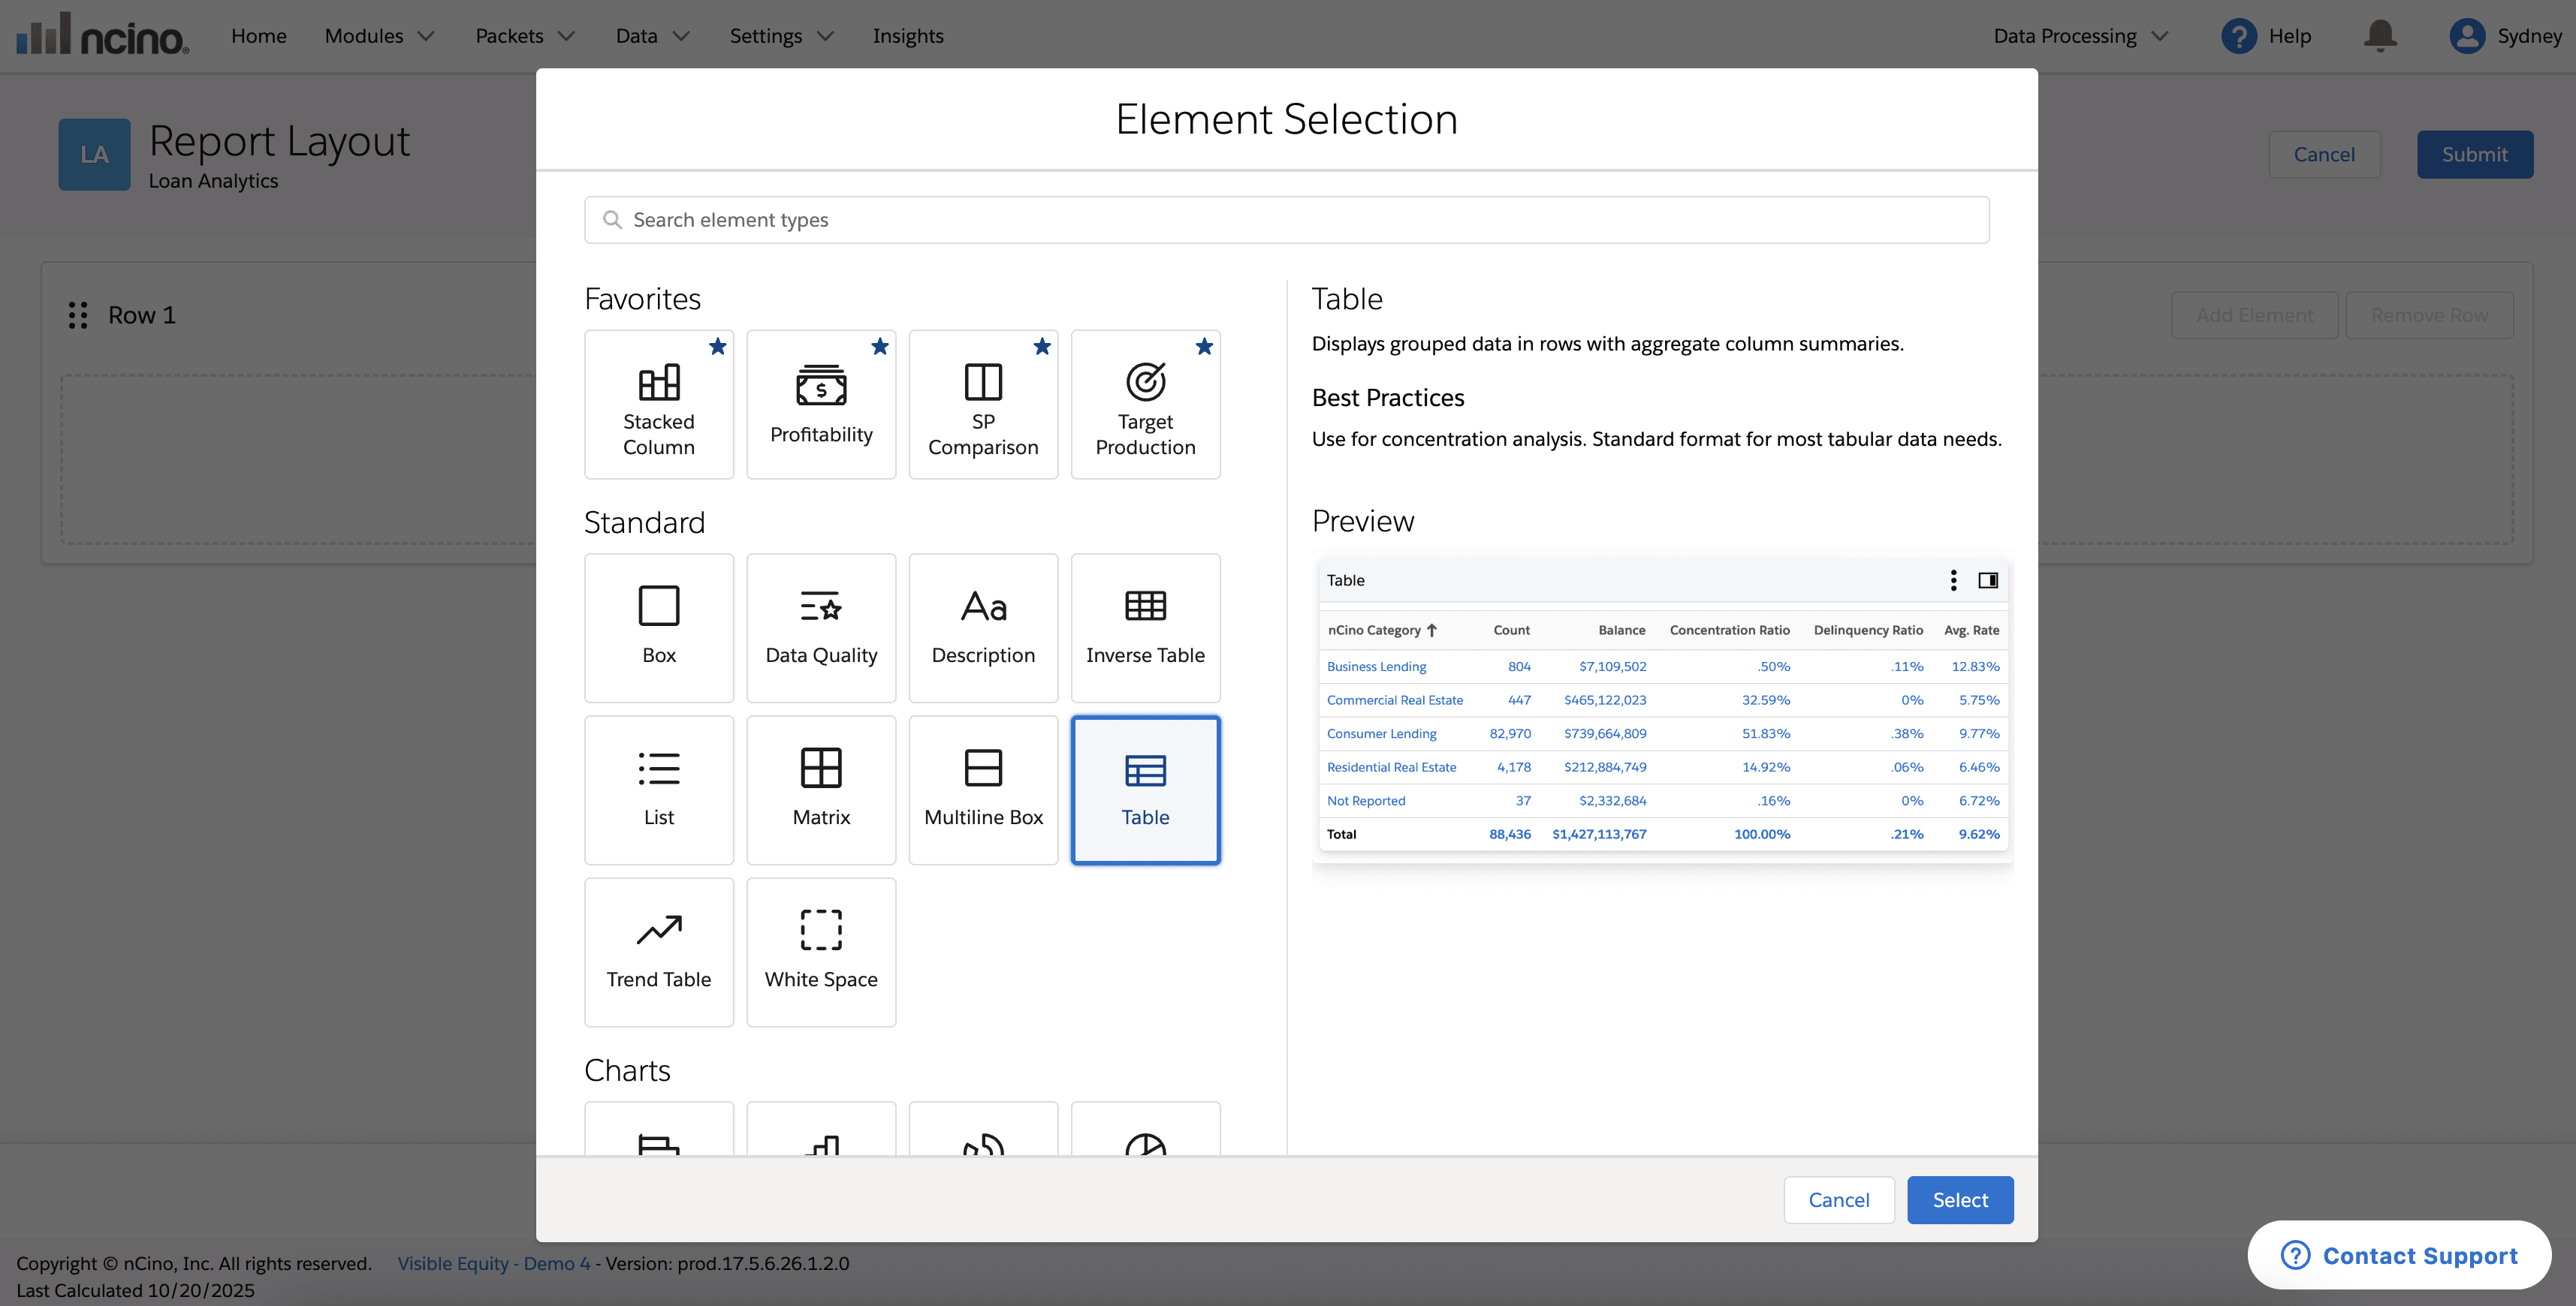The image size is (2576, 1306).
Task: Select the Target Production element
Action: (x=1144, y=405)
